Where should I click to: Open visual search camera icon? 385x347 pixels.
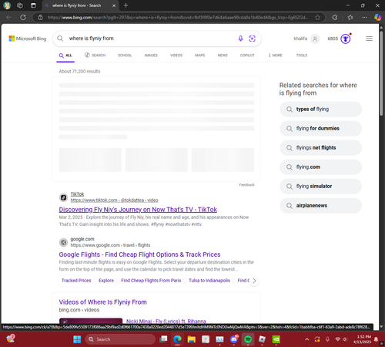click(x=252, y=39)
